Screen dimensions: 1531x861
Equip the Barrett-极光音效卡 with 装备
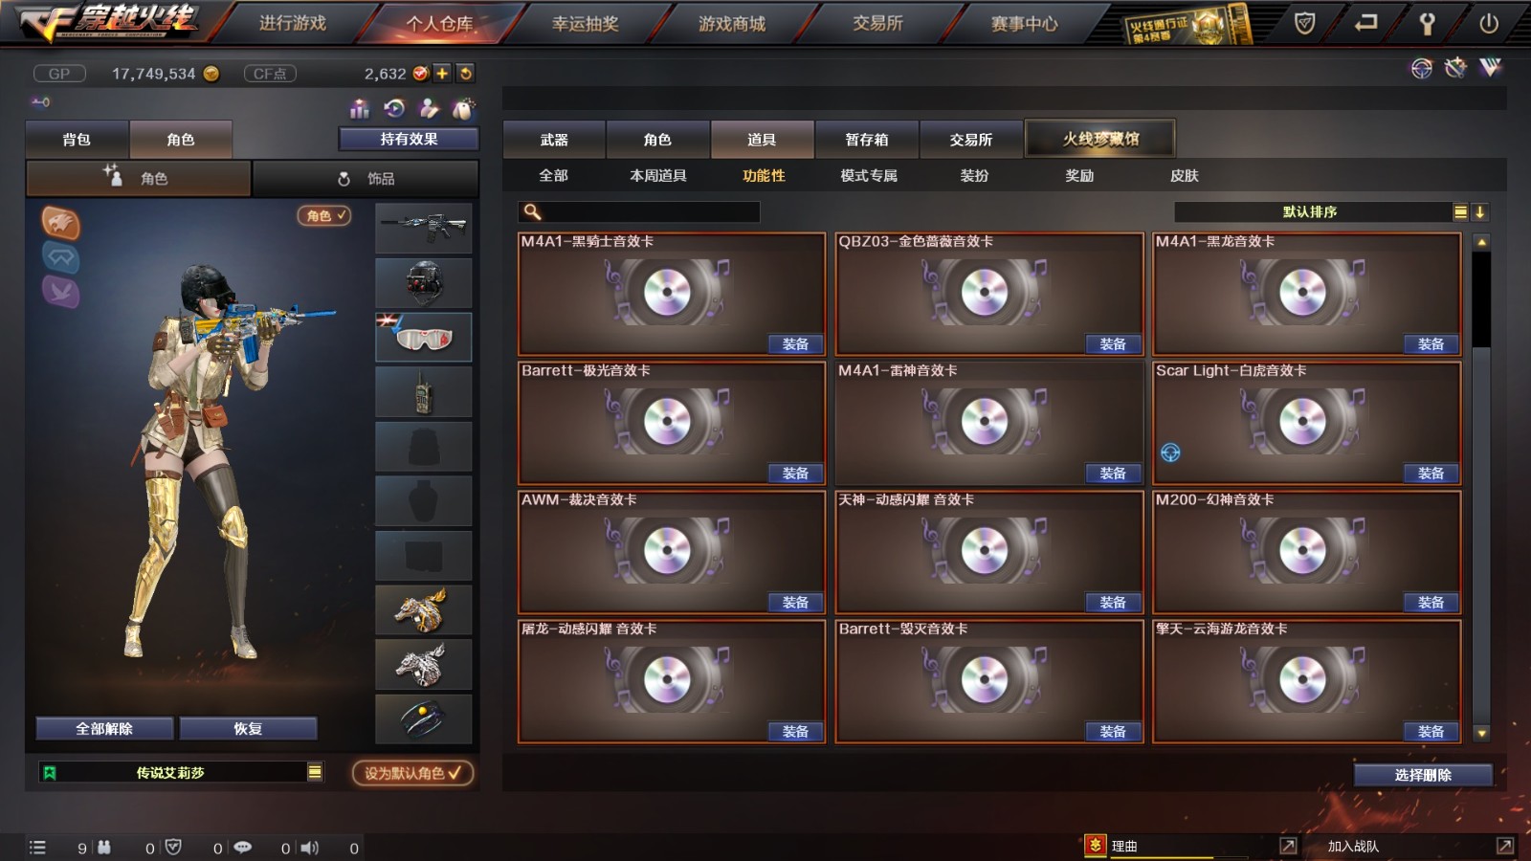point(795,474)
